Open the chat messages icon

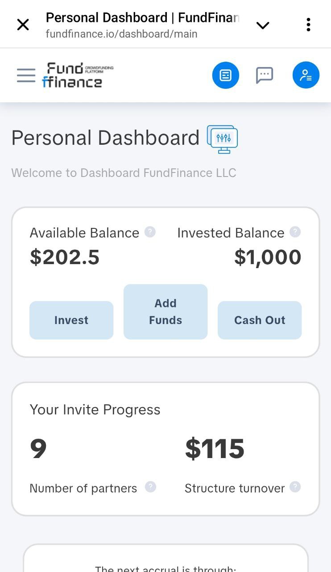point(265,75)
